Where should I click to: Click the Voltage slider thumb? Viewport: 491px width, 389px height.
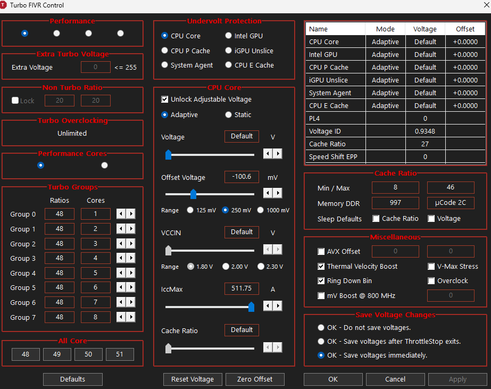point(169,155)
